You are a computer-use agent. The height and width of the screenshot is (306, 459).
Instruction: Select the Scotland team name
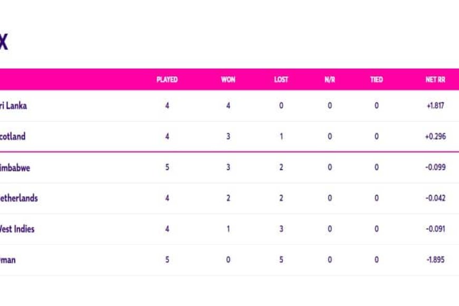pyautogui.click(x=13, y=137)
